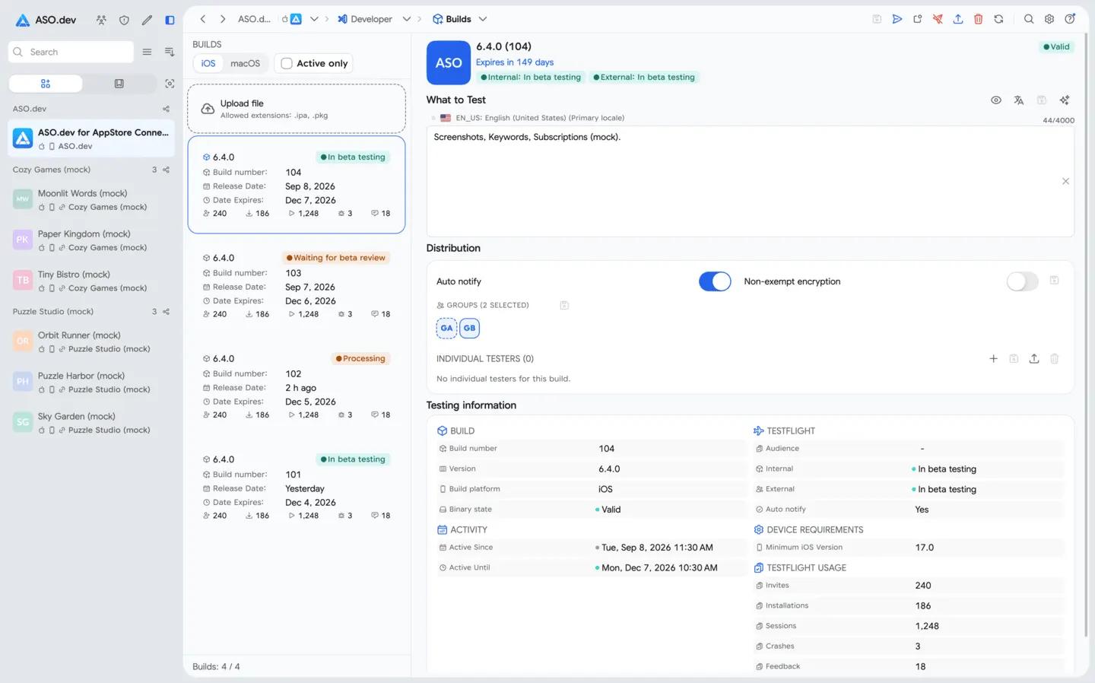Click the shield icon in sidebar header
This screenshot has height=683, width=1095.
(124, 21)
